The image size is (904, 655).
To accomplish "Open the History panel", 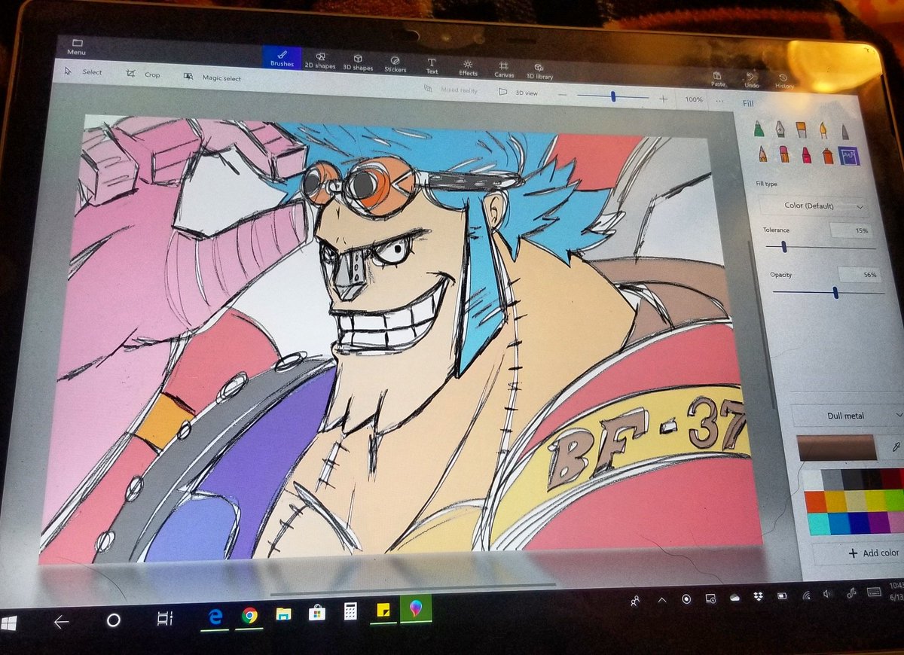I will pos(784,81).
